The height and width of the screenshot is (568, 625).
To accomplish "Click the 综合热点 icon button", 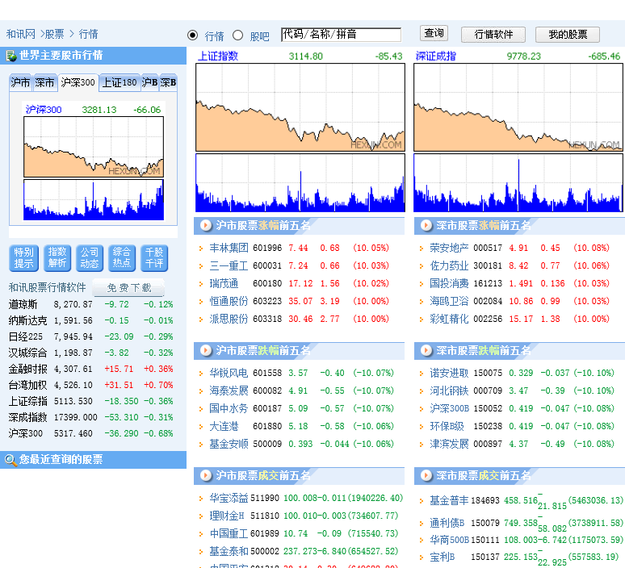I will 122,258.
